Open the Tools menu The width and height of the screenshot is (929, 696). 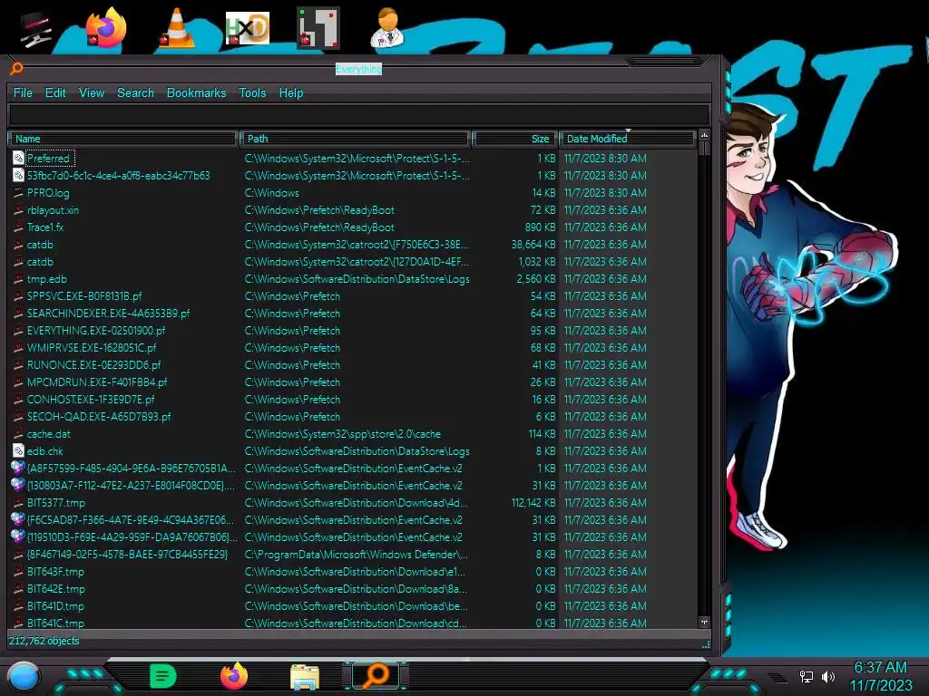click(252, 93)
